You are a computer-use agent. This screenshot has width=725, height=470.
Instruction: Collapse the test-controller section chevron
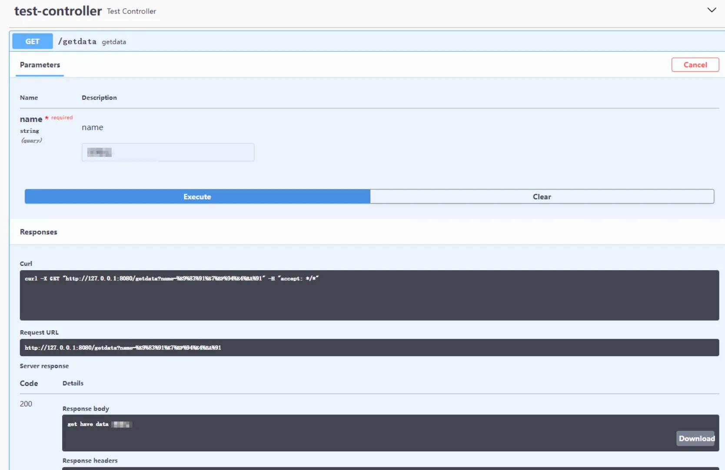coord(711,10)
